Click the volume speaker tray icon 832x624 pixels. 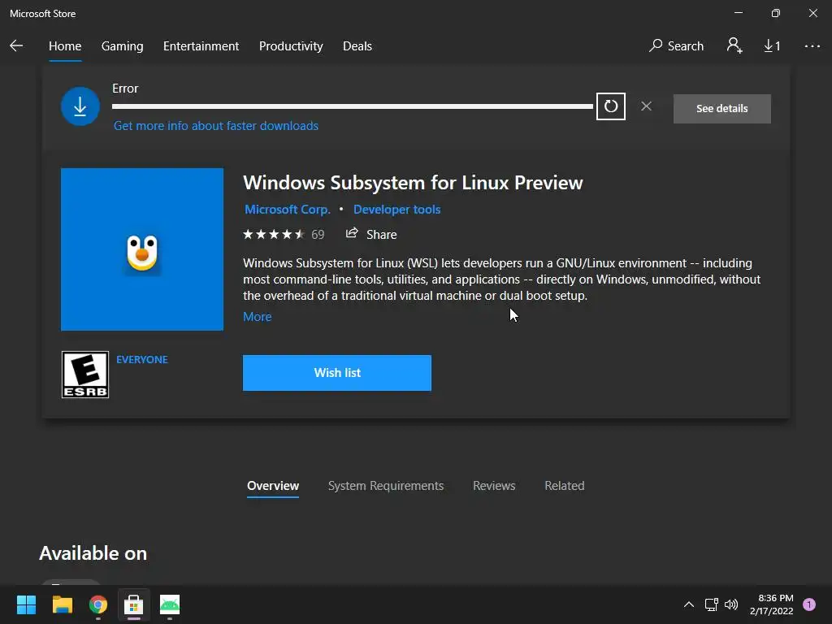click(x=731, y=604)
